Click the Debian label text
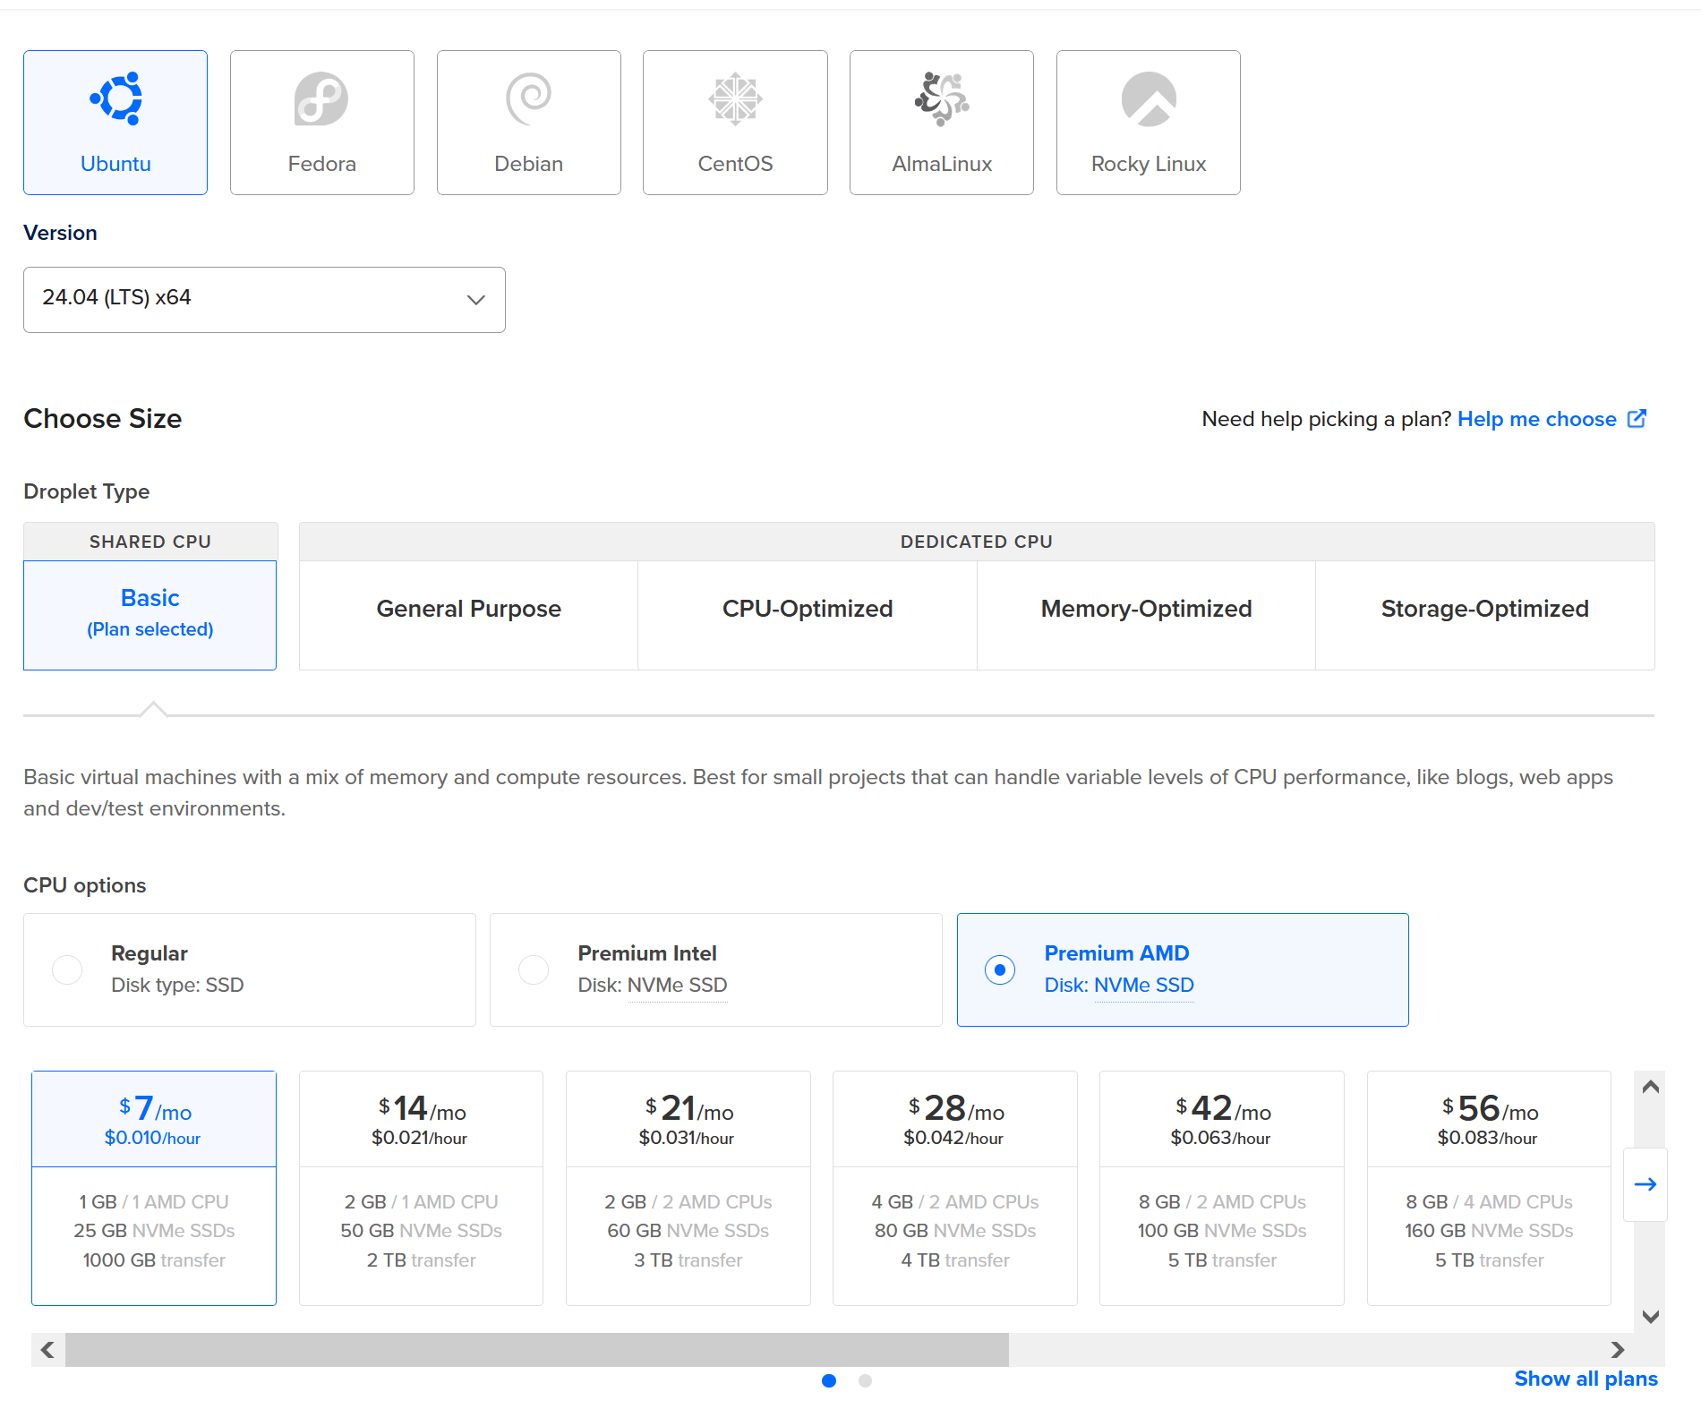This screenshot has width=1701, height=1409. [528, 164]
